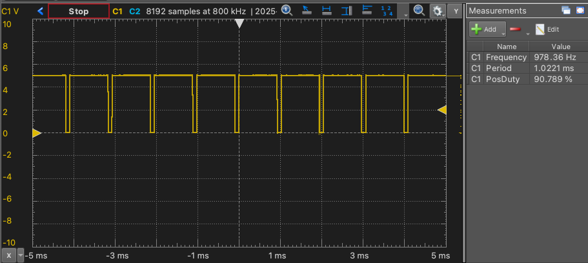Open dropdown arrow next to remove icon
This screenshot has height=263, width=588.
(x=527, y=32)
